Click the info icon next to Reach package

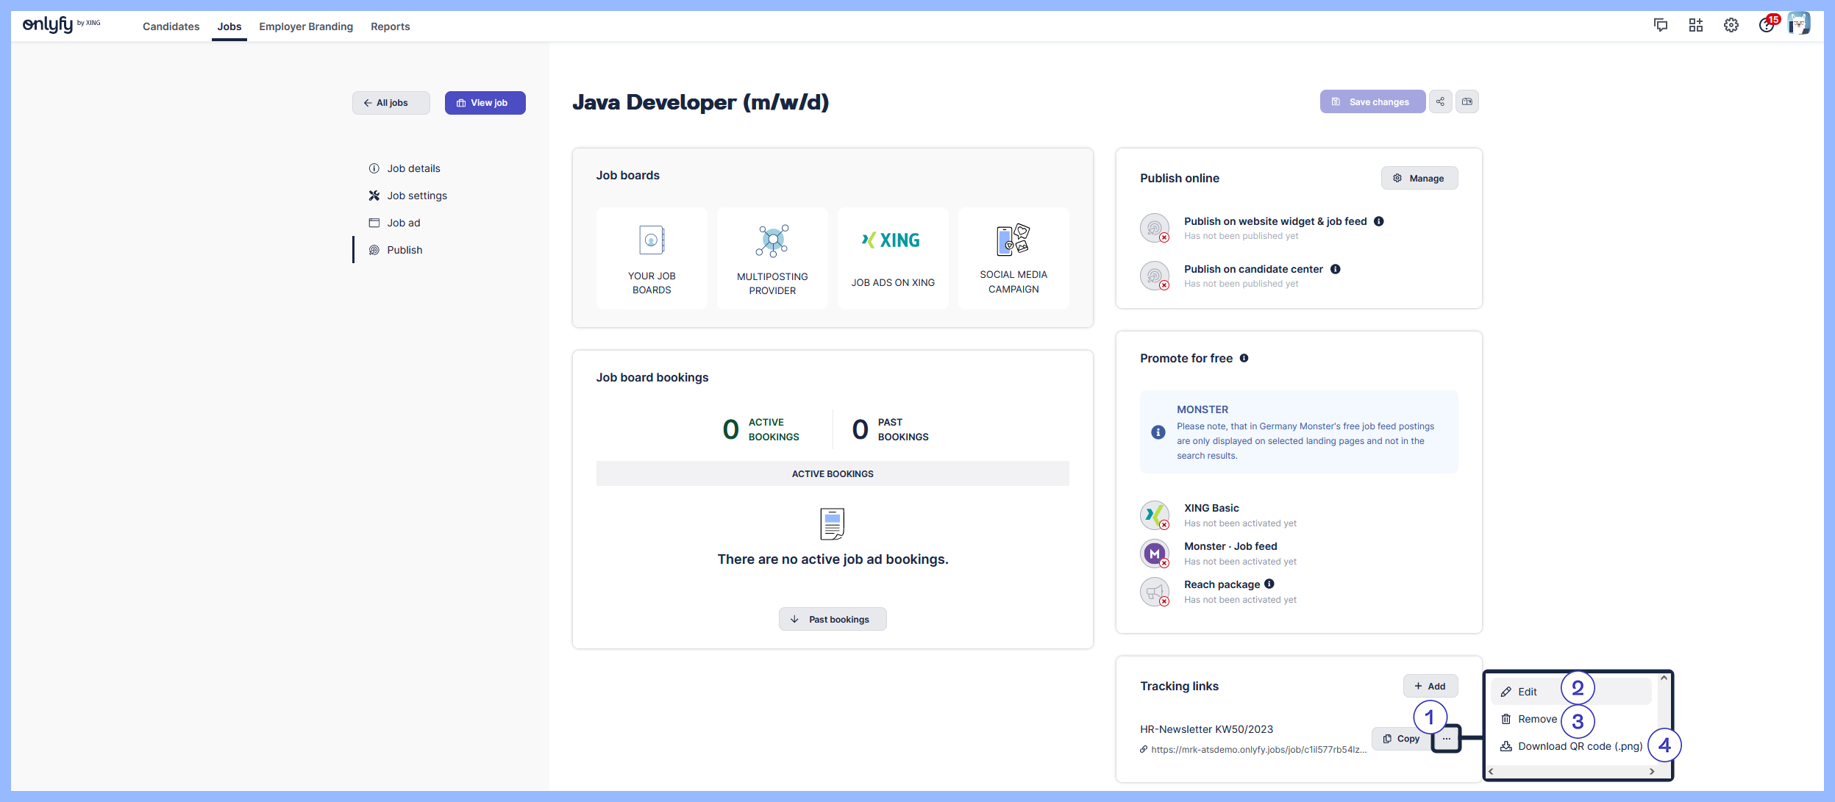coord(1269,584)
